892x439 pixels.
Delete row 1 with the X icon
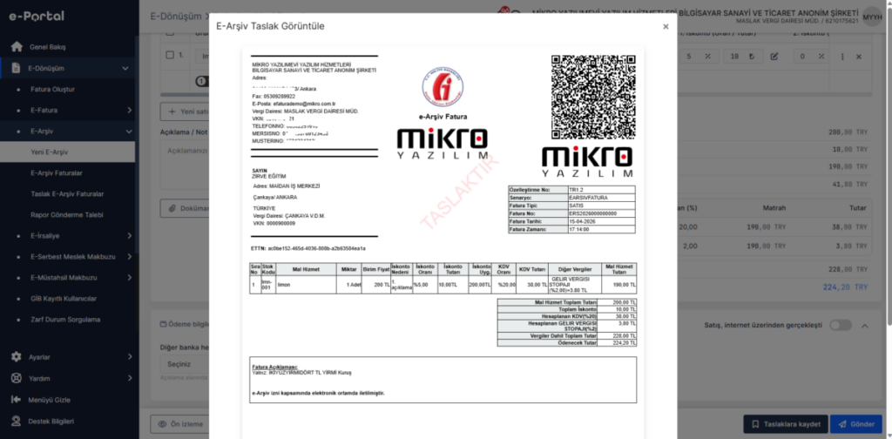tap(859, 57)
